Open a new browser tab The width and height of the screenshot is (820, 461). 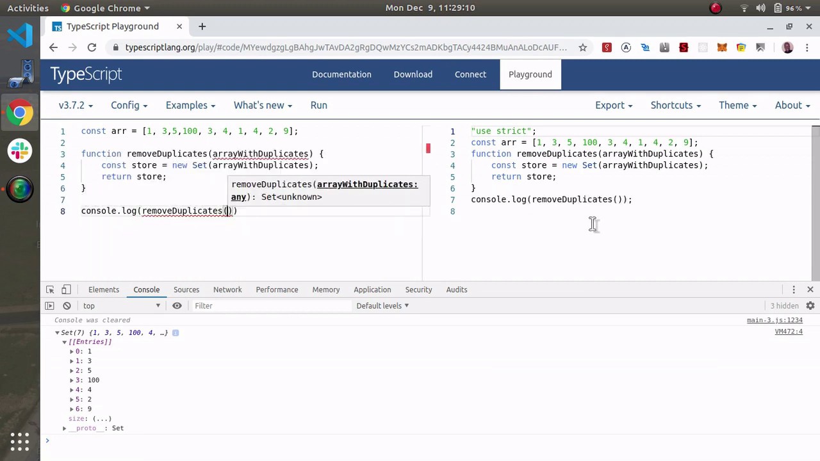click(202, 26)
